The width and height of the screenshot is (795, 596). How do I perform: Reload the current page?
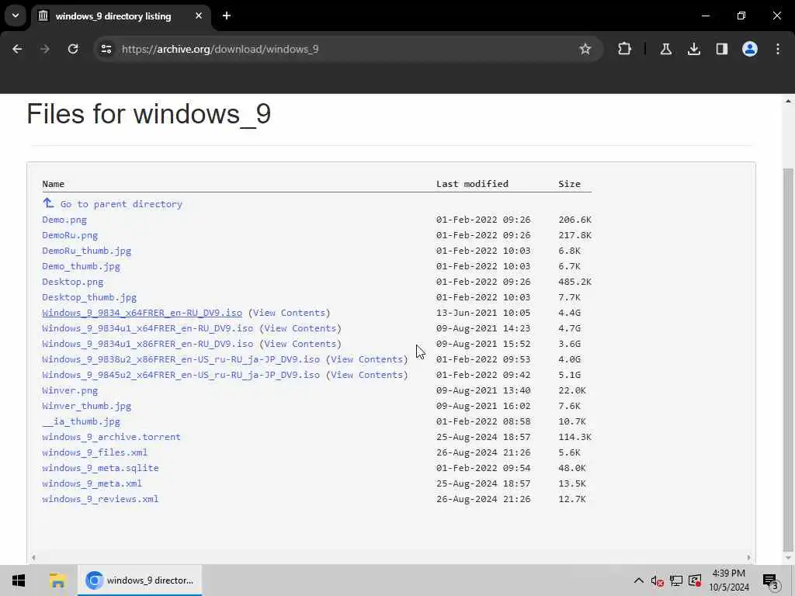73,49
